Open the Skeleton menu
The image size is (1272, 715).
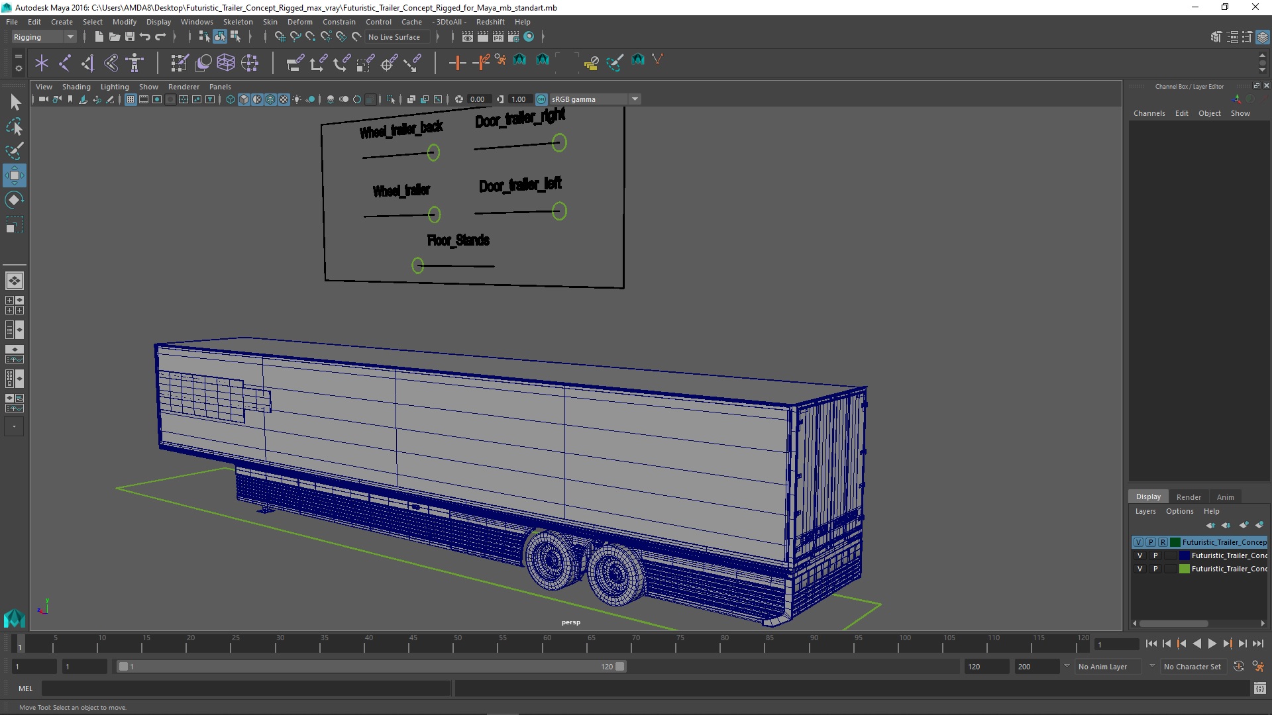point(237,22)
